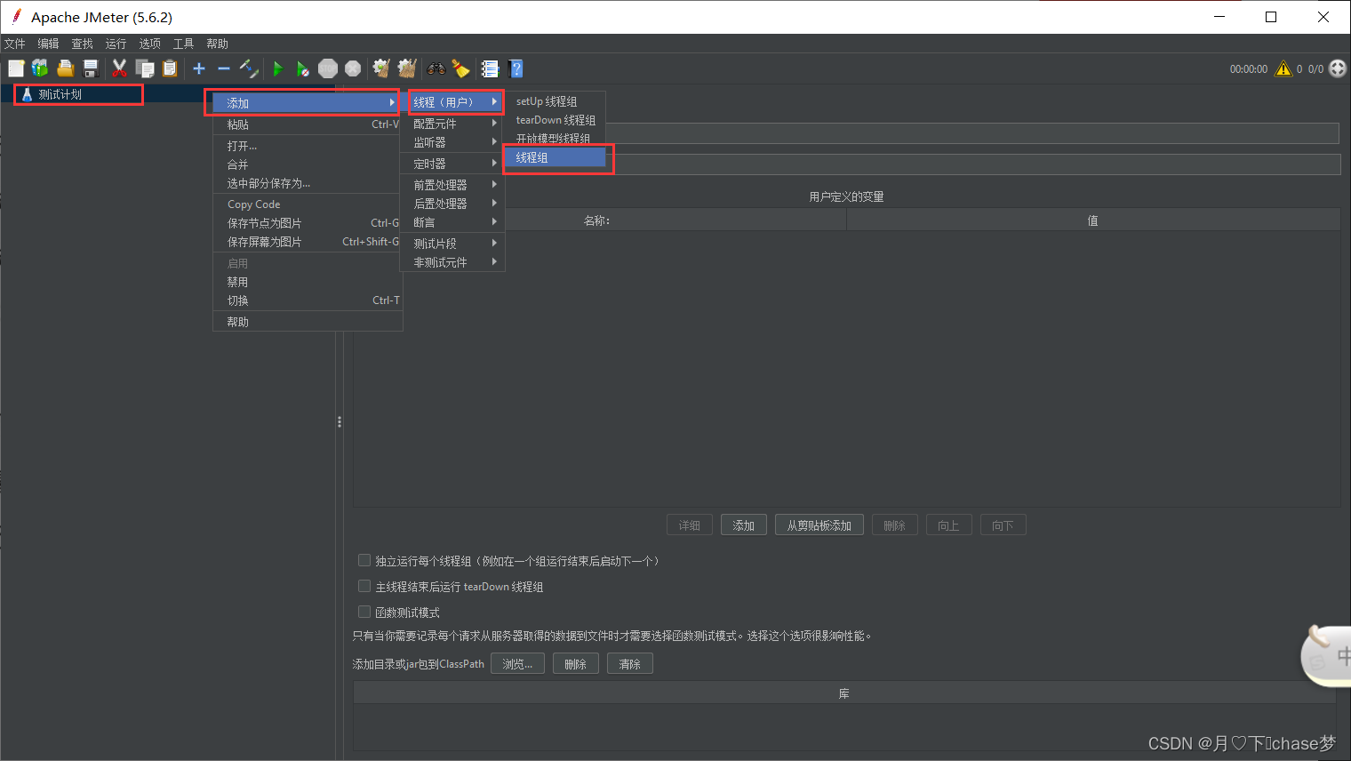Select 合并 in context menu
Image resolution: width=1351 pixels, height=761 pixels.
click(308, 164)
